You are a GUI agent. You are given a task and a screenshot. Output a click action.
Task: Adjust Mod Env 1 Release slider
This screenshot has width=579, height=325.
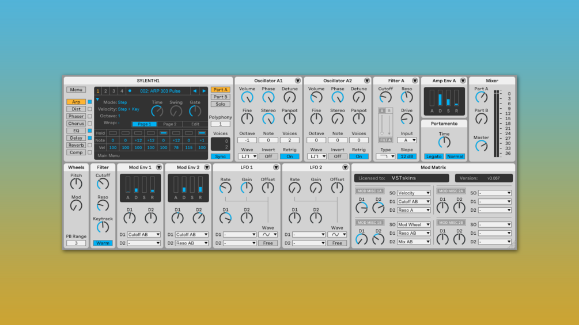[153, 185]
